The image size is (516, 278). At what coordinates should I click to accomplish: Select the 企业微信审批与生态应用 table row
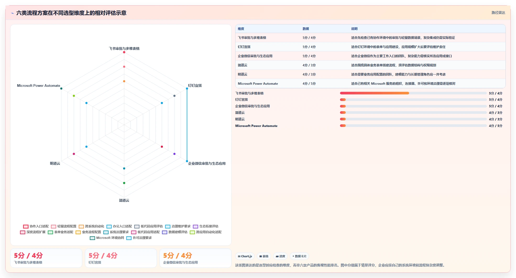coord(370,56)
